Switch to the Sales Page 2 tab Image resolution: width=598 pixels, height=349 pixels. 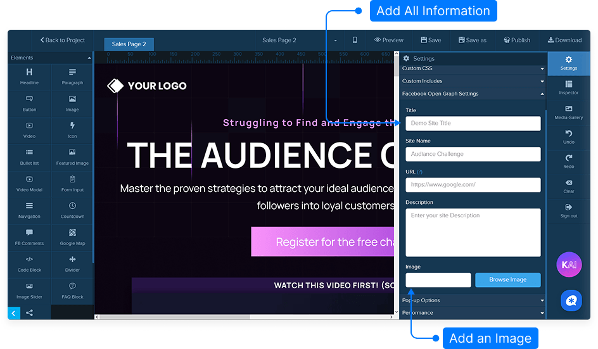[x=129, y=44]
